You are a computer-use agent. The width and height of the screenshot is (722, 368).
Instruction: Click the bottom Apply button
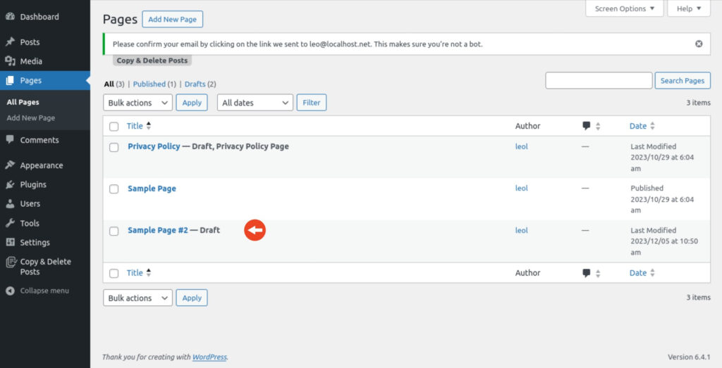tap(192, 298)
